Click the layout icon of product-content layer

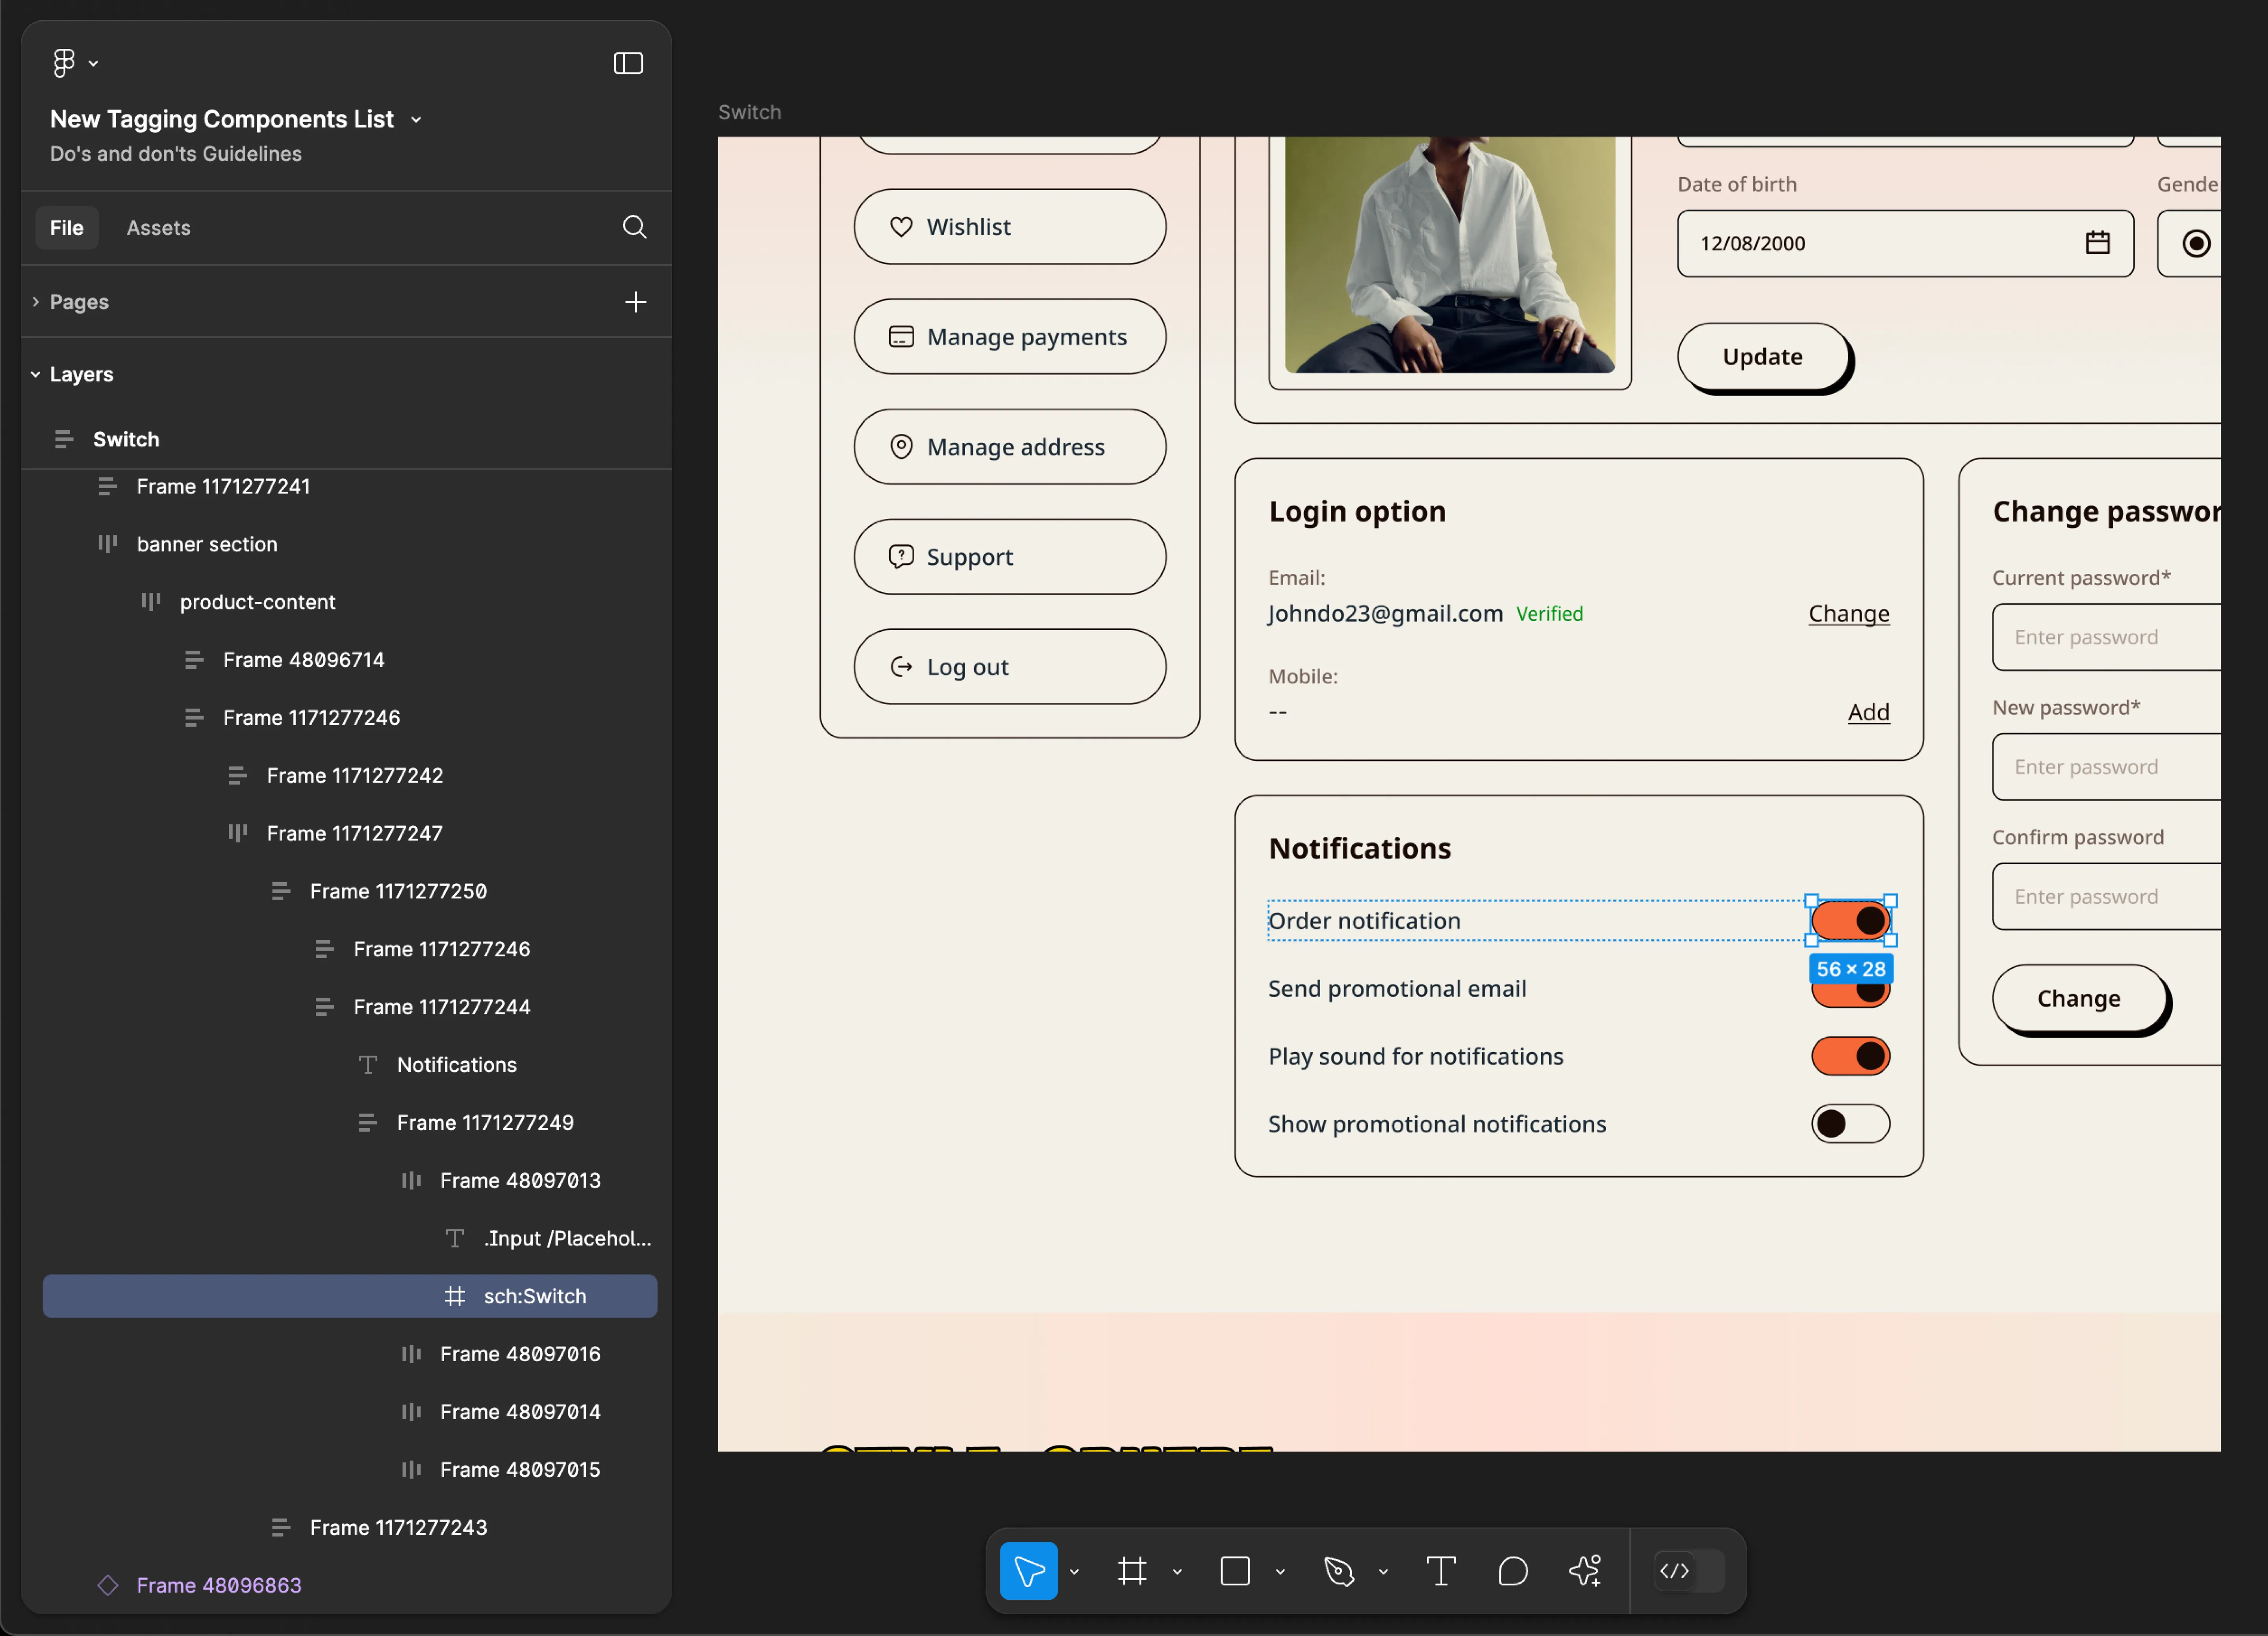tap(150, 601)
